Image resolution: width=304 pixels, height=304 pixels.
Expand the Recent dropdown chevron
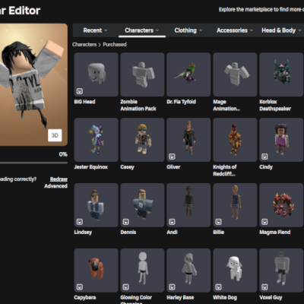[x=106, y=30]
